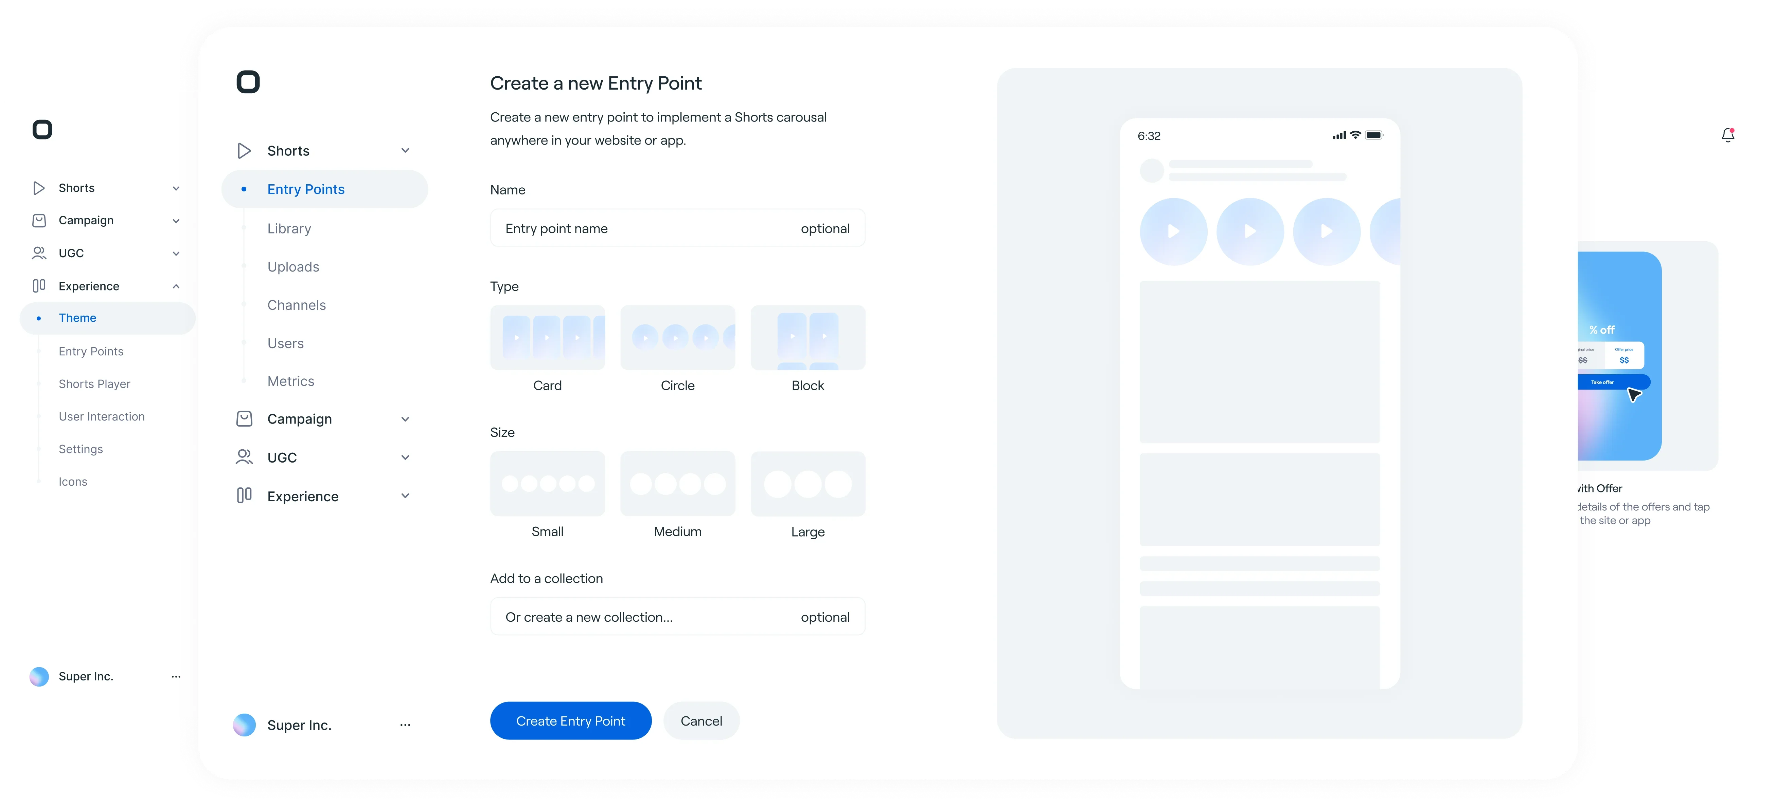This screenshot has height=807, width=1776.
Task: Click the app logo in the modal sidebar
Action: click(248, 82)
